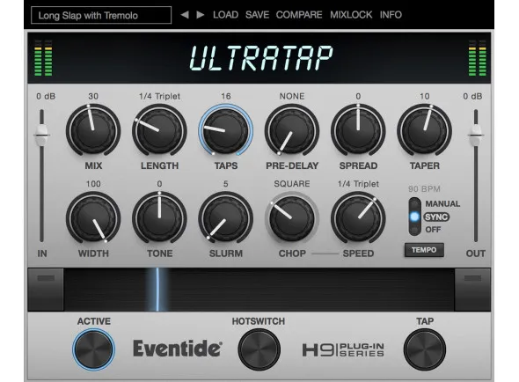Click the PRE-DELAY value "NONE"

coord(292,97)
